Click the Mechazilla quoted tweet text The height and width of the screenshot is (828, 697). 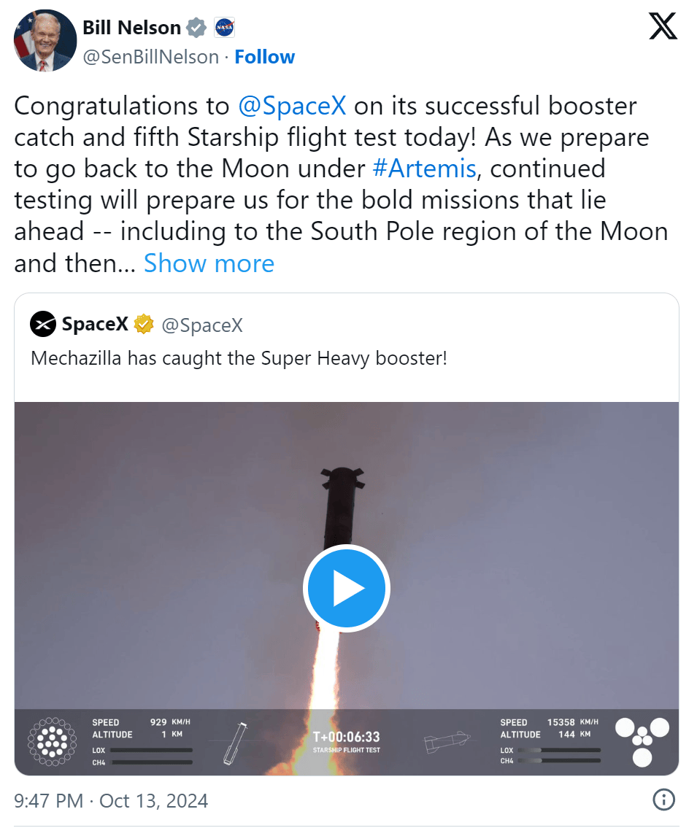tap(239, 358)
